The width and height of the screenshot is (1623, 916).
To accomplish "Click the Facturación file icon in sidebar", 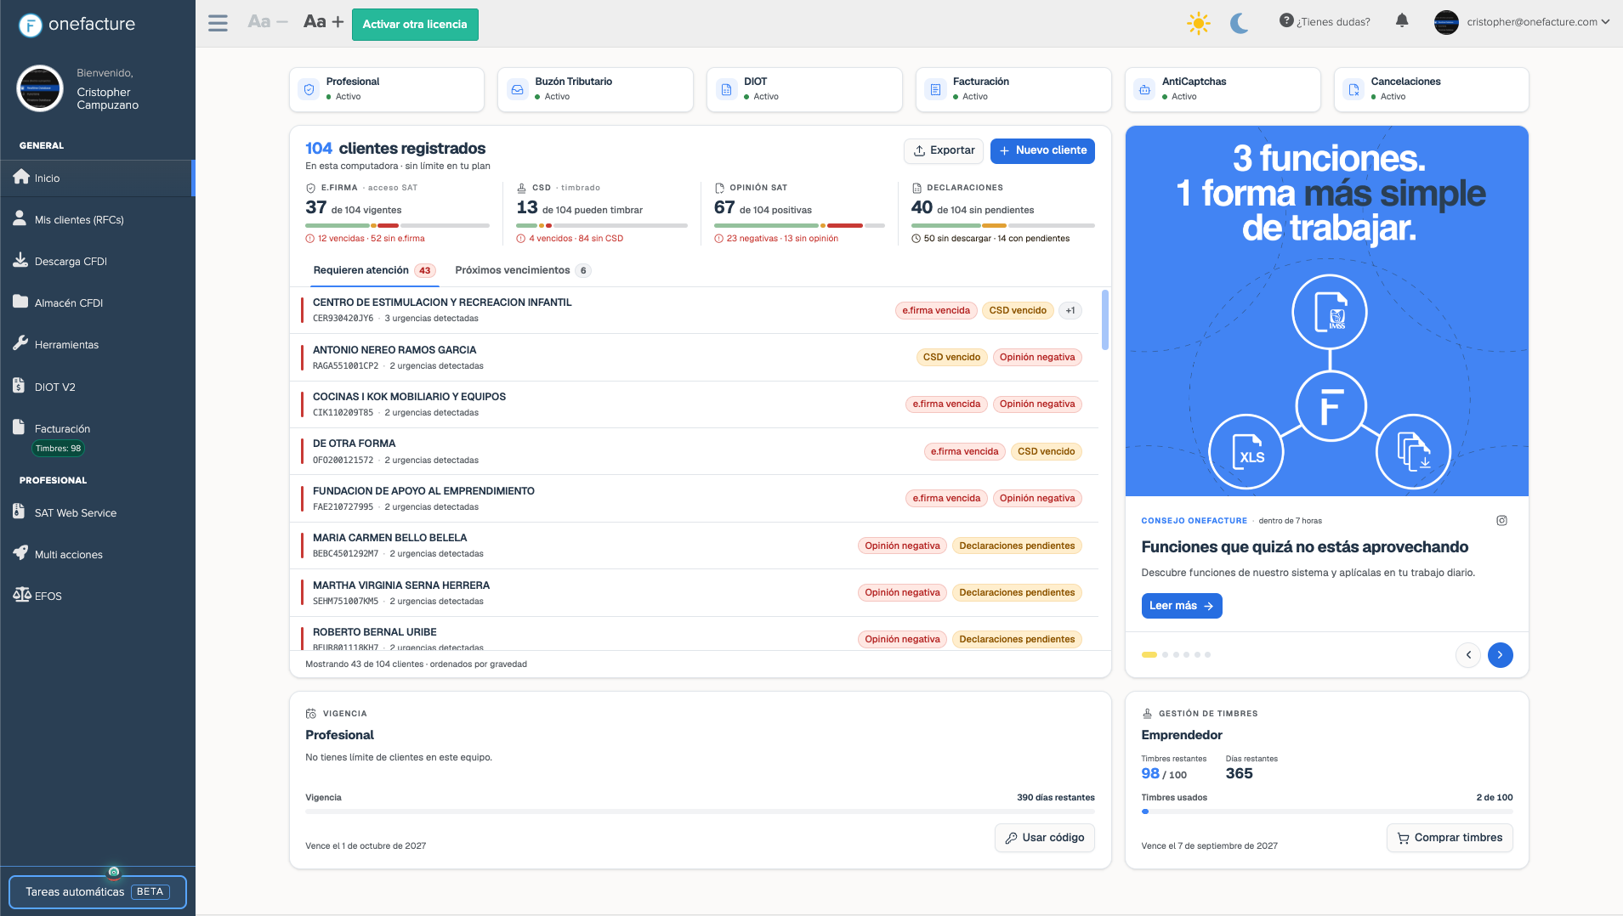I will [20, 427].
